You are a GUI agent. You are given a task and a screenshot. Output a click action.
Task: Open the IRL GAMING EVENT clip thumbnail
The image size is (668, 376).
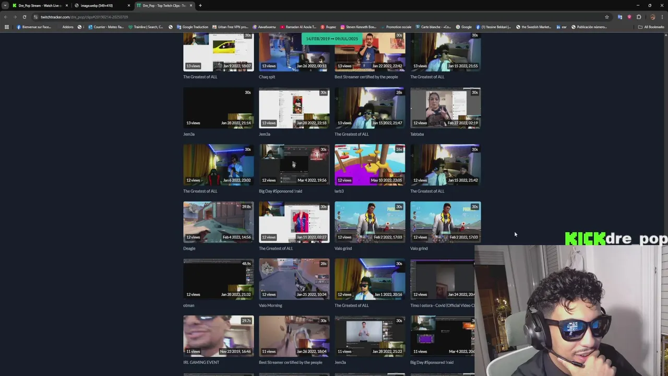click(218, 336)
